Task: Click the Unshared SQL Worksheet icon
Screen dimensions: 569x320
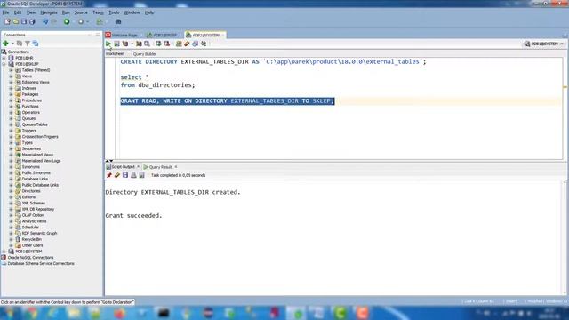Action: (x=179, y=44)
